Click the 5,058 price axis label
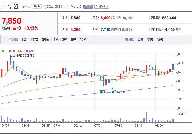Viewport: 192px width, 134px height. pos(179,108)
